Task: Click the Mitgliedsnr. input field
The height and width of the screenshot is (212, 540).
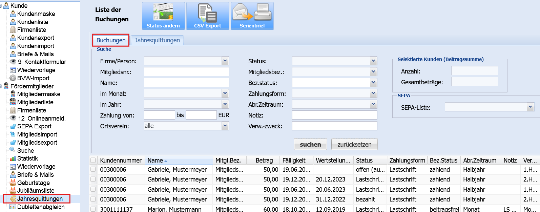Action: [x=187, y=72]
